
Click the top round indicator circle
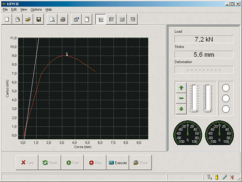coord(226,88)
